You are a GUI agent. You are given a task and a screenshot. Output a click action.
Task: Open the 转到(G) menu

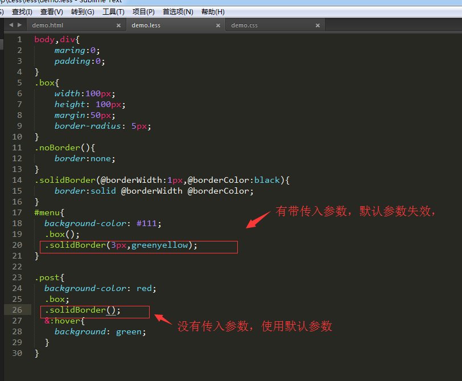82,12
